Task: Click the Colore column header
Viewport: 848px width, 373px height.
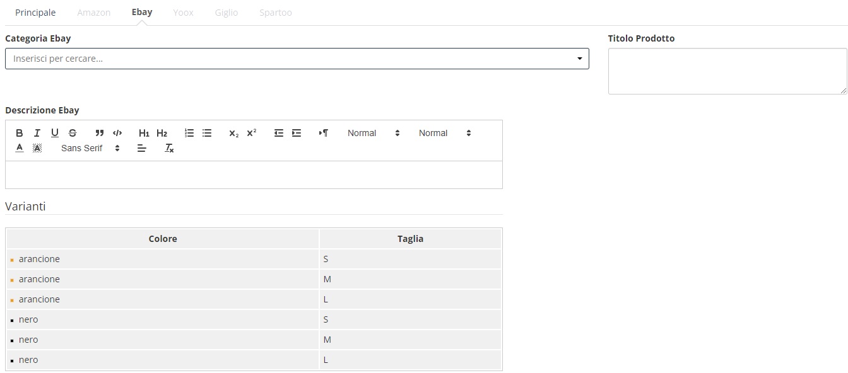Action: tap(163, 239)
